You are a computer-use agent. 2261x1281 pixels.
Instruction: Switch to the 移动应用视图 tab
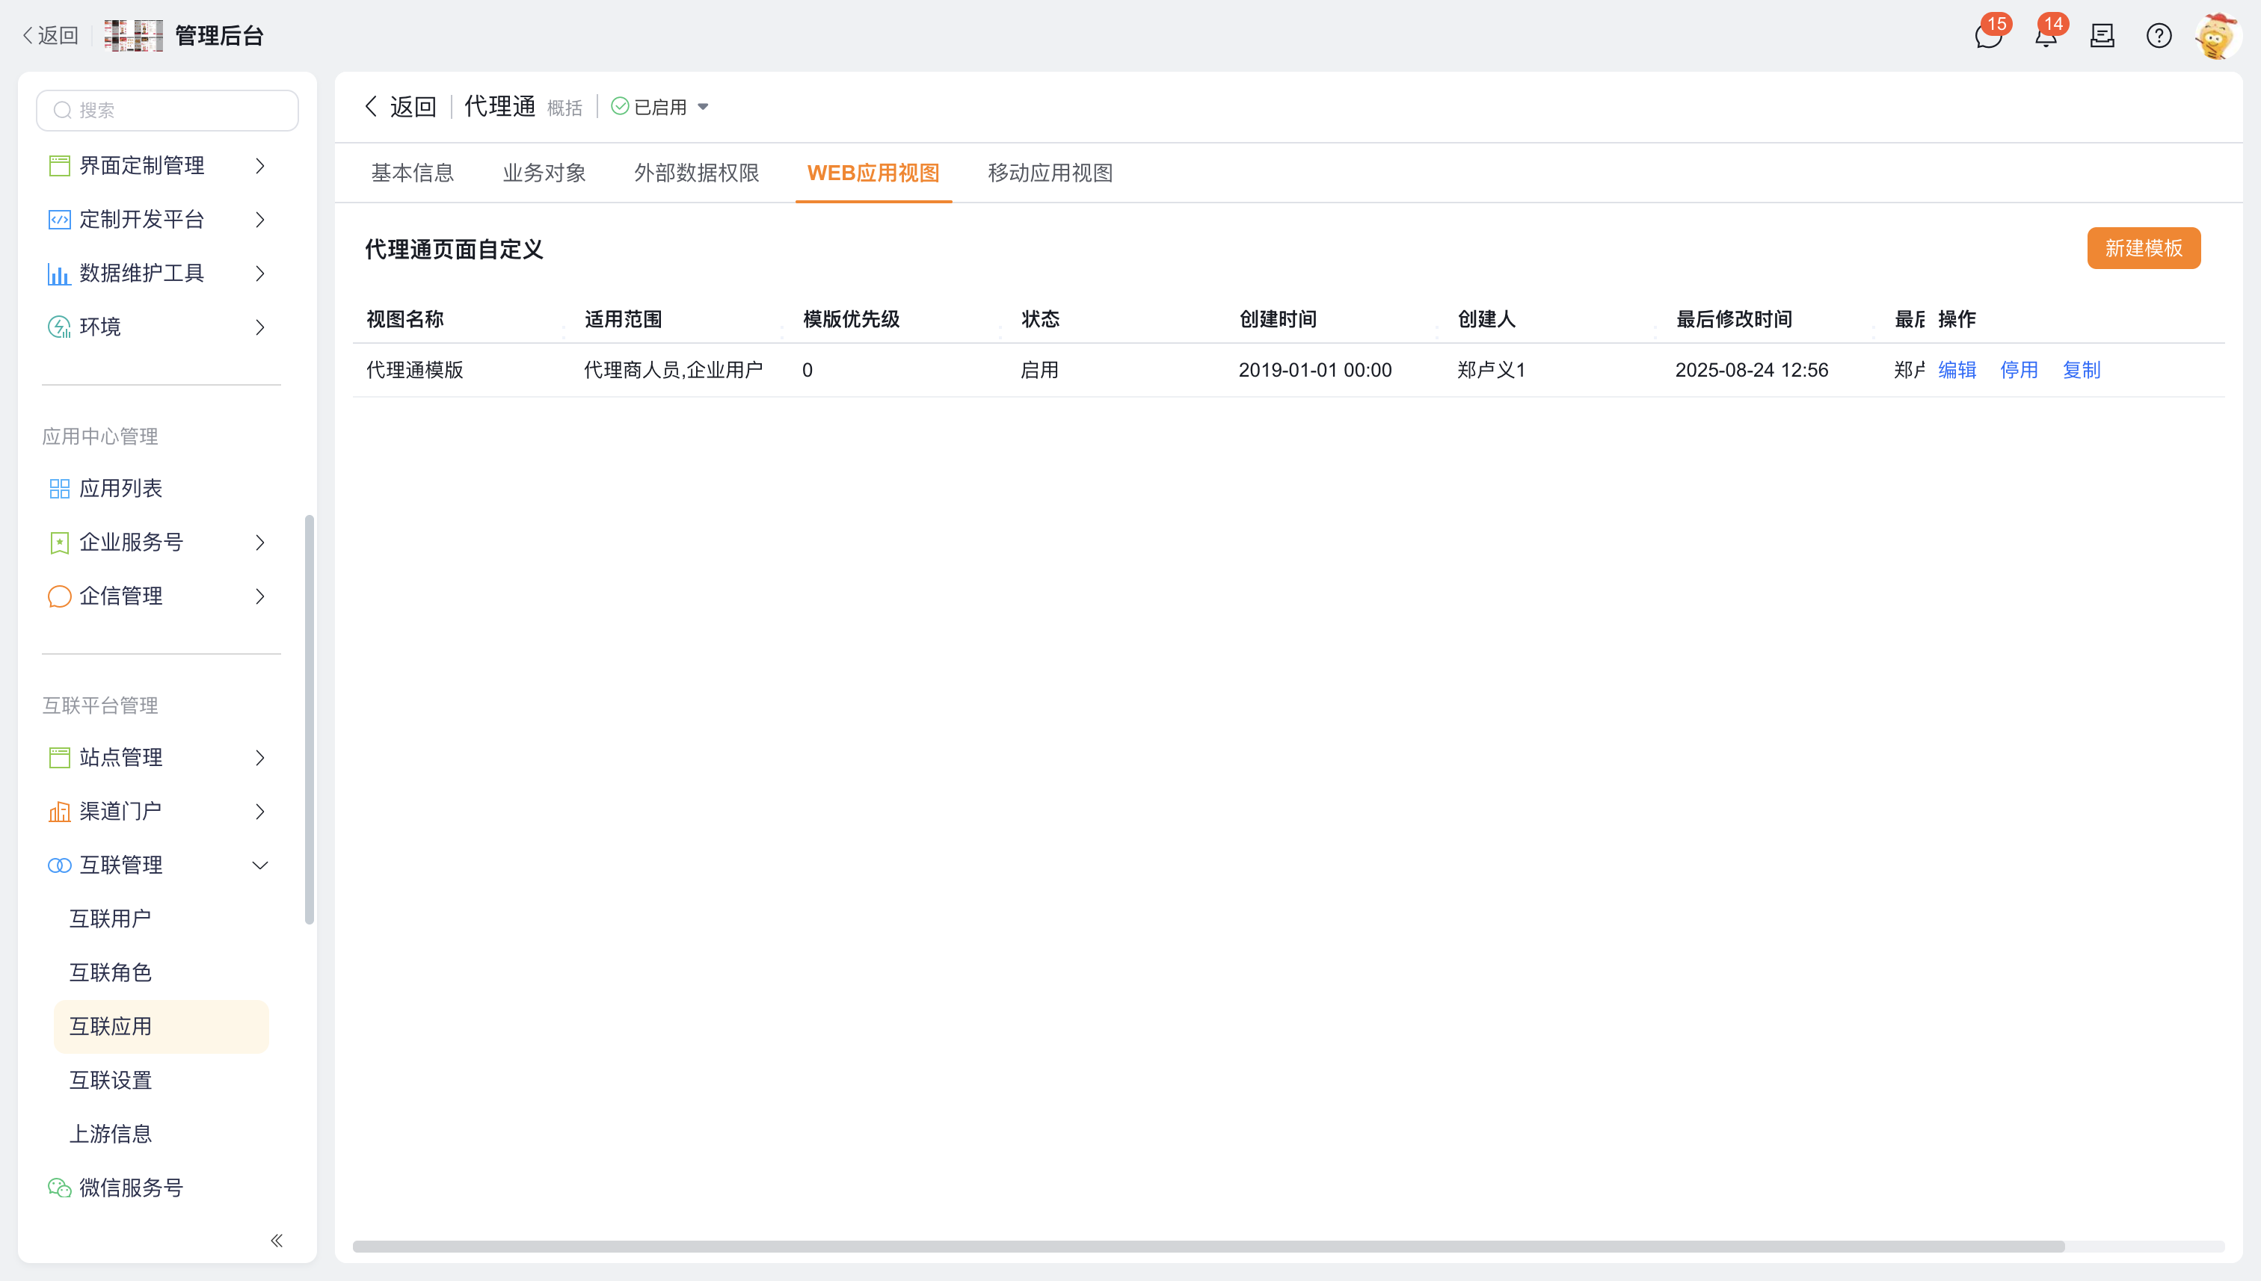tap(1050, 173)
